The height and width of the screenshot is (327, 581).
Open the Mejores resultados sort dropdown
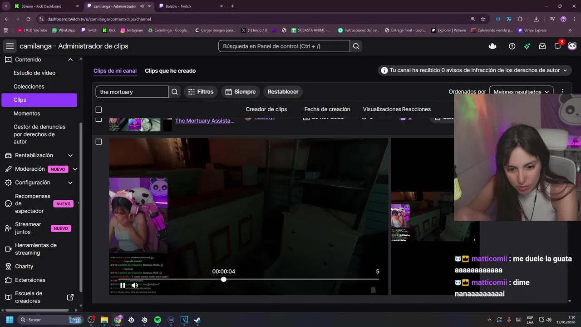521,91
